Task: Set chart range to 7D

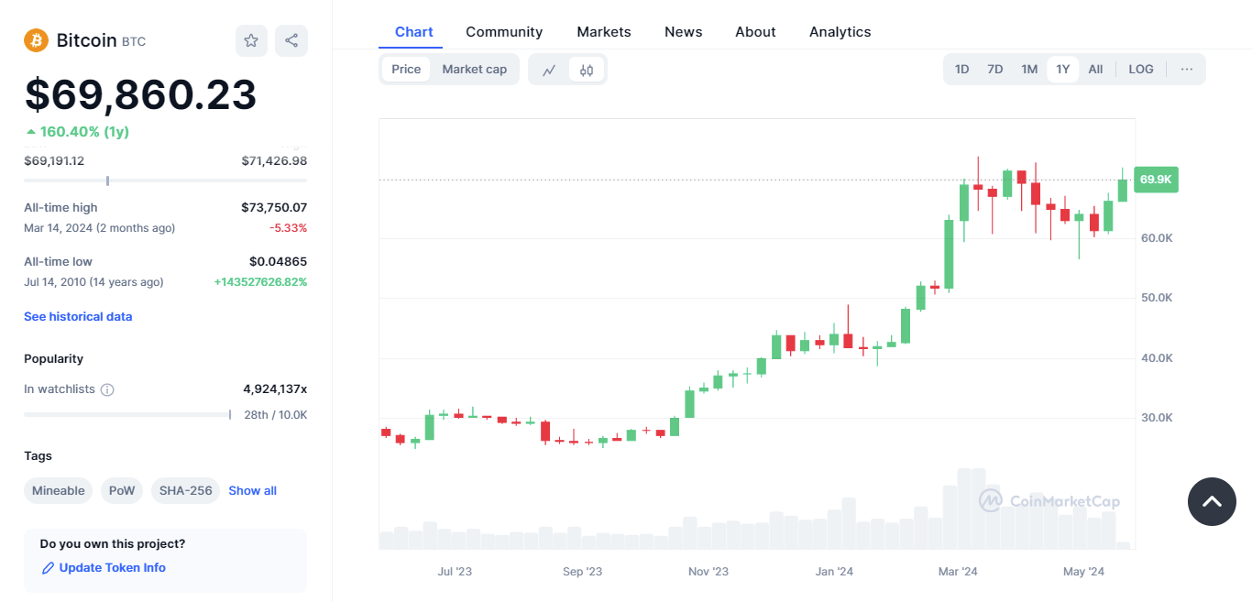Action: pyautogui.click(x=994, y=69)
